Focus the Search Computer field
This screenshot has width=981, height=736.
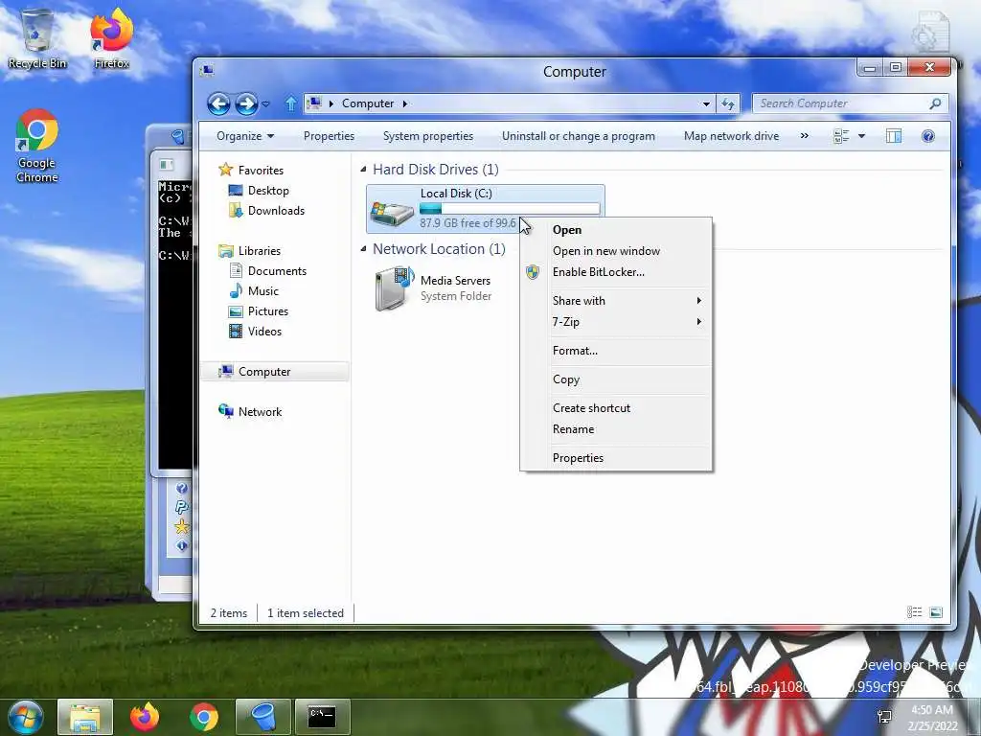(x=839, y=103)
